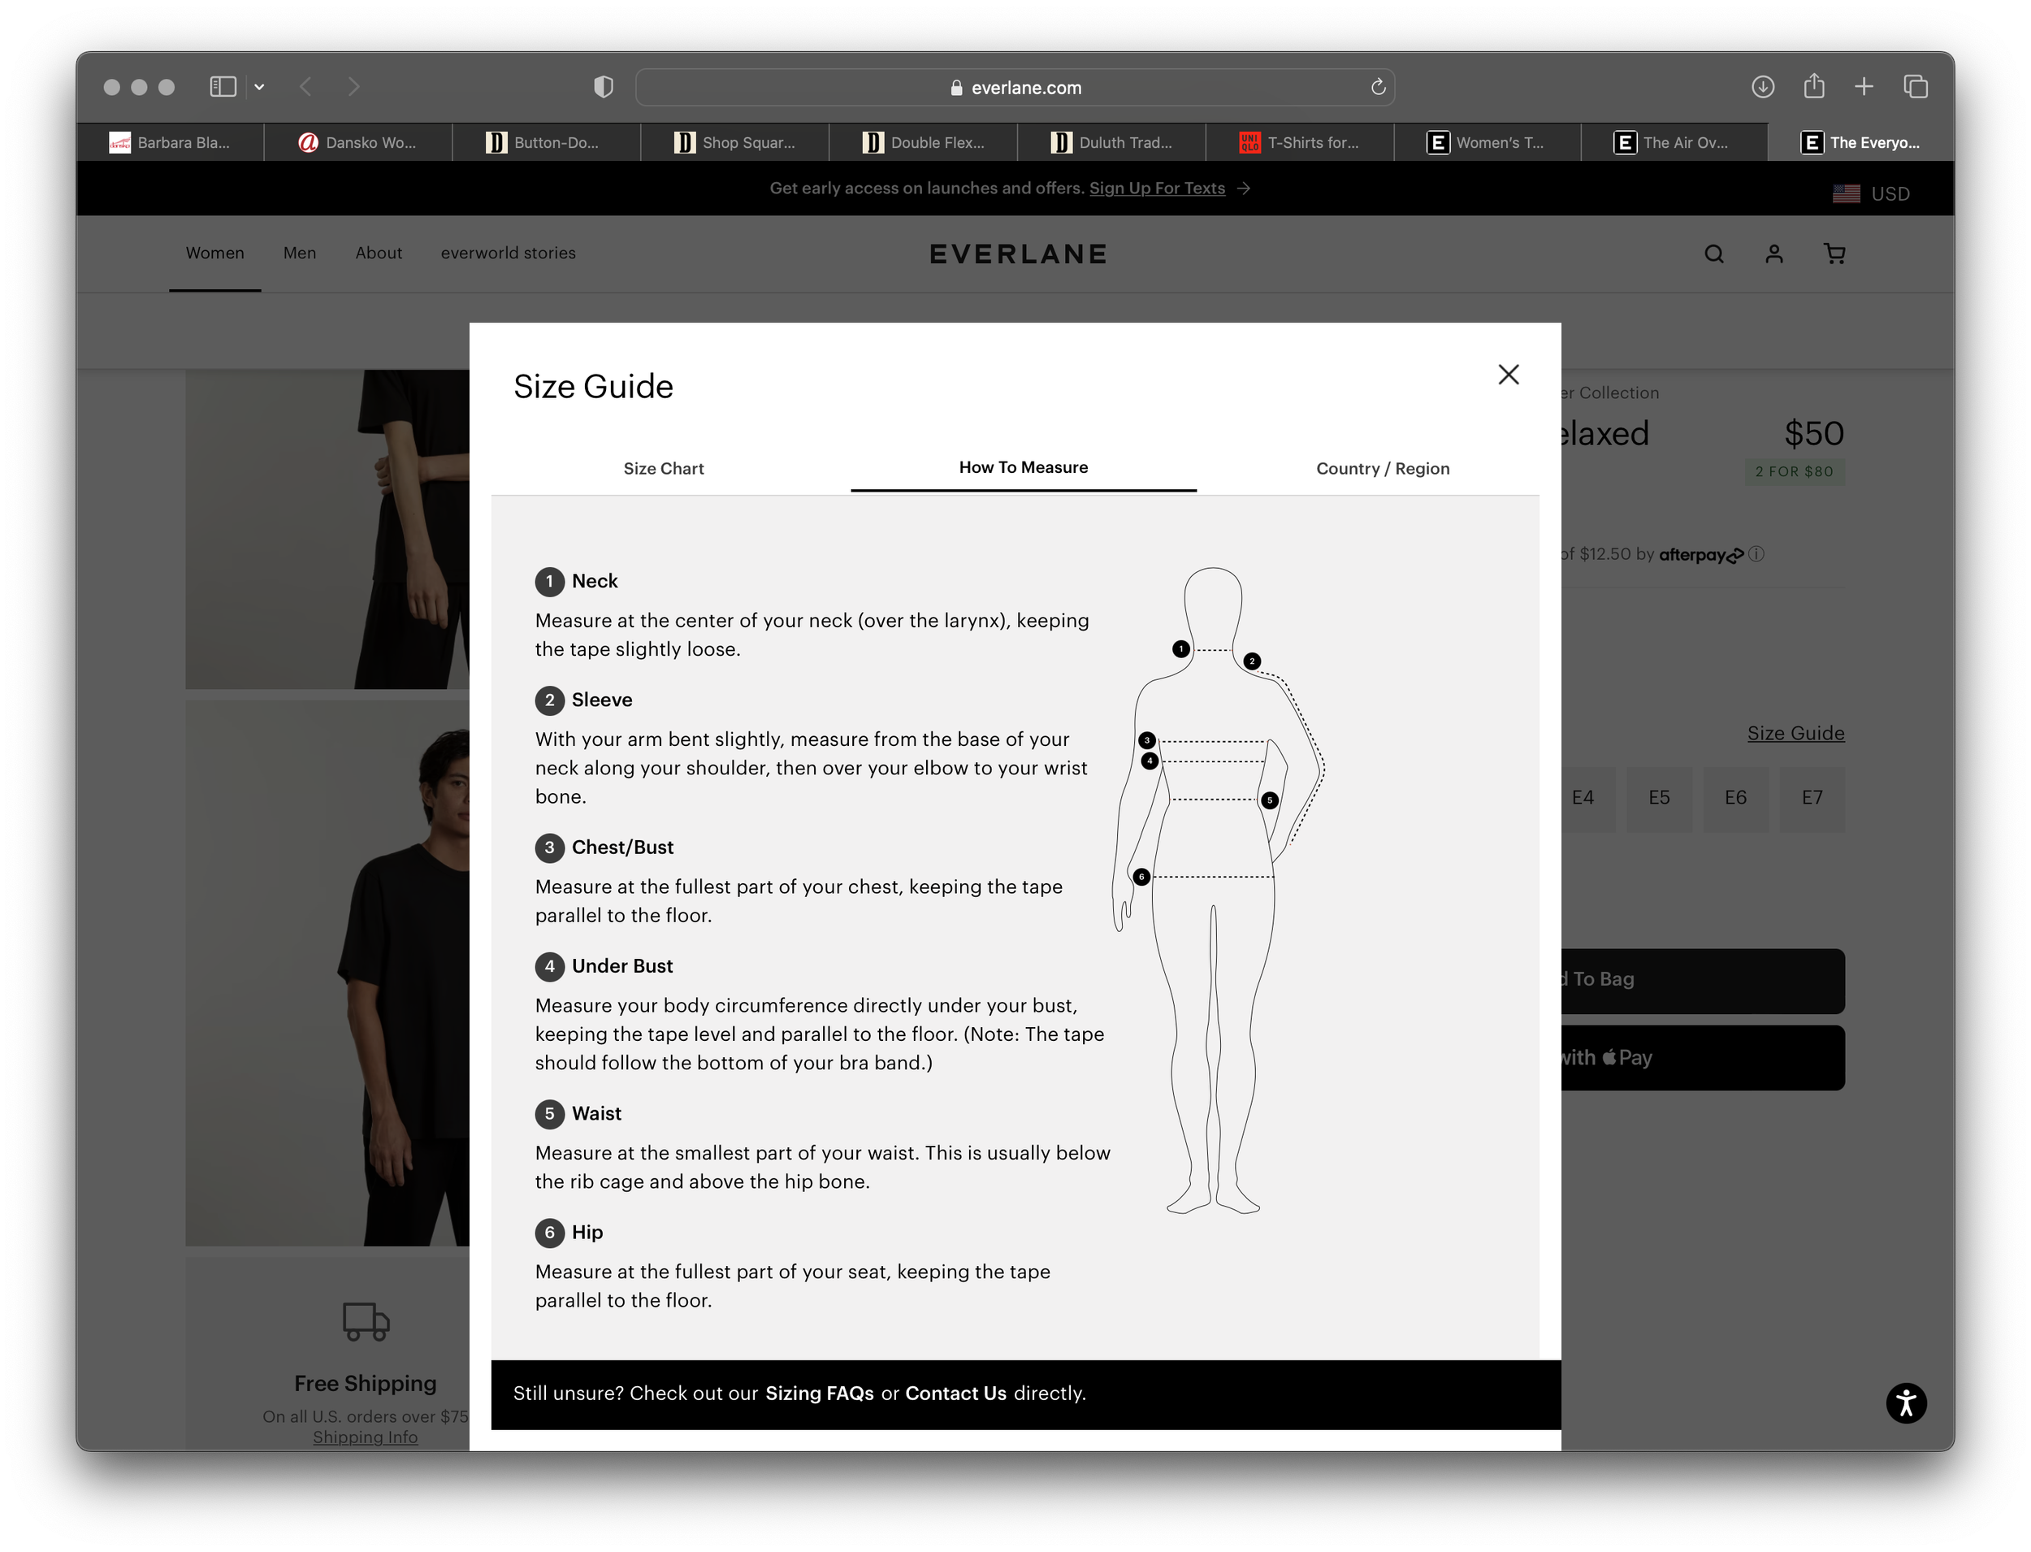Open Safari downloads icon
Viewport: 2031px width, 1552px height.
click(1762, 87)
